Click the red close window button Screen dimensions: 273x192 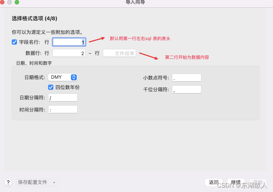pos(2,2)
